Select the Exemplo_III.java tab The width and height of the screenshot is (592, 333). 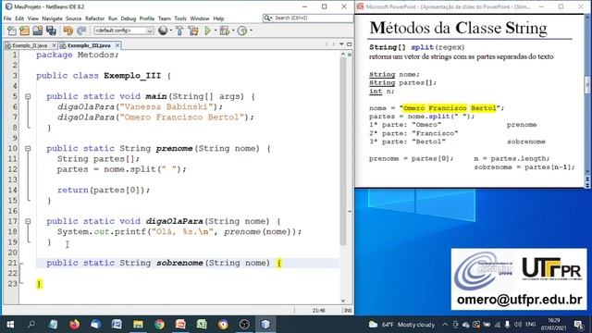[x=89, y=45]
